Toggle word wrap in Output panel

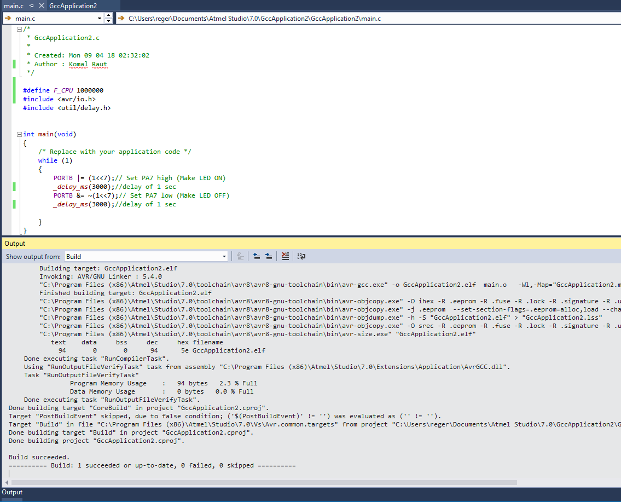[x=301, y=256]
